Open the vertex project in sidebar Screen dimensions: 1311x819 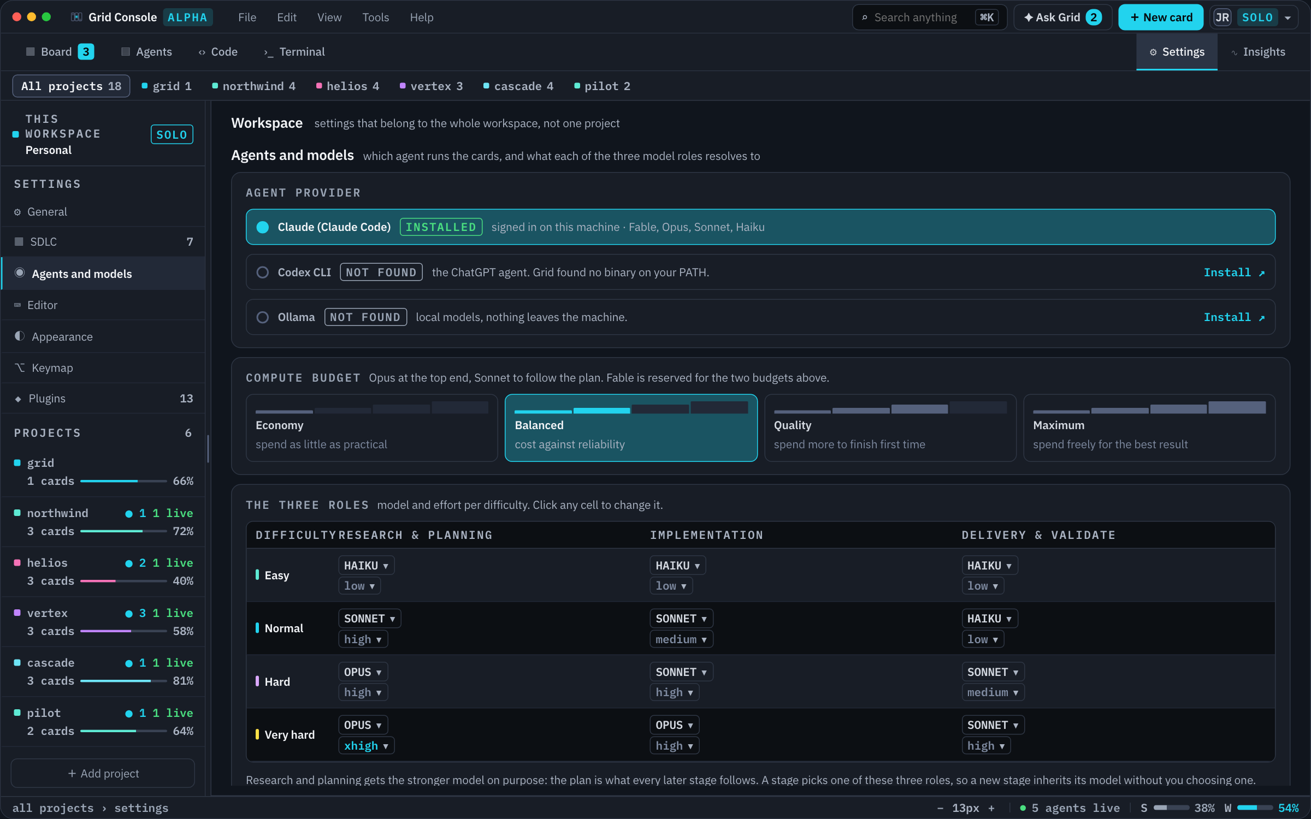[x=103, y=622]
